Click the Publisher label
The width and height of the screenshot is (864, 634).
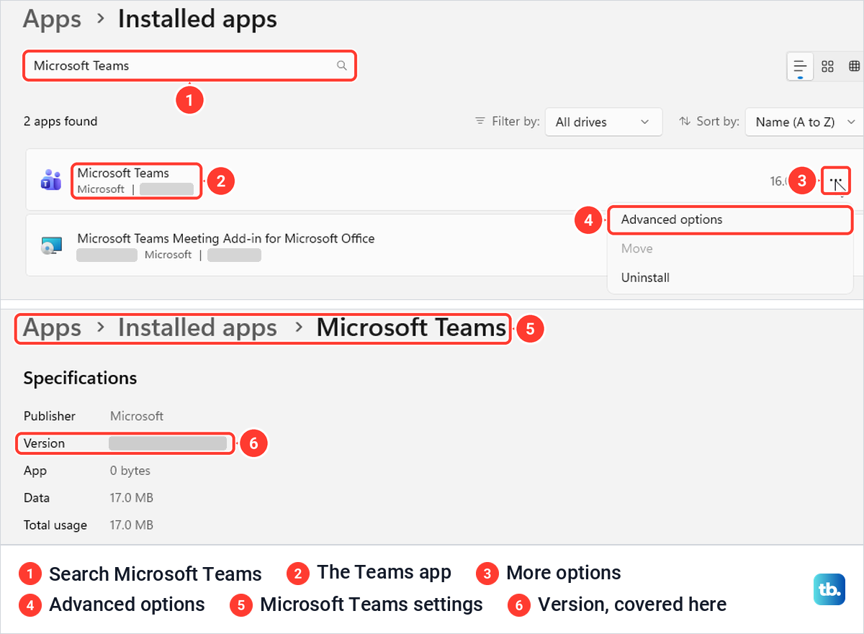pyautogui.click(x=50, y=416)
